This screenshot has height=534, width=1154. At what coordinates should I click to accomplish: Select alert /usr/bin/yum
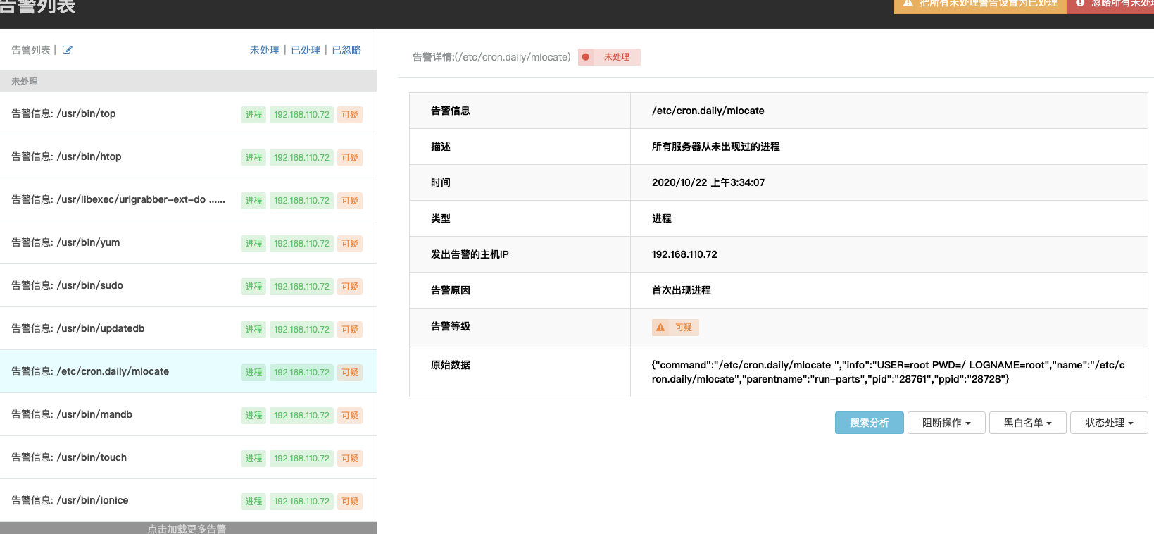[x=188, y=242]
